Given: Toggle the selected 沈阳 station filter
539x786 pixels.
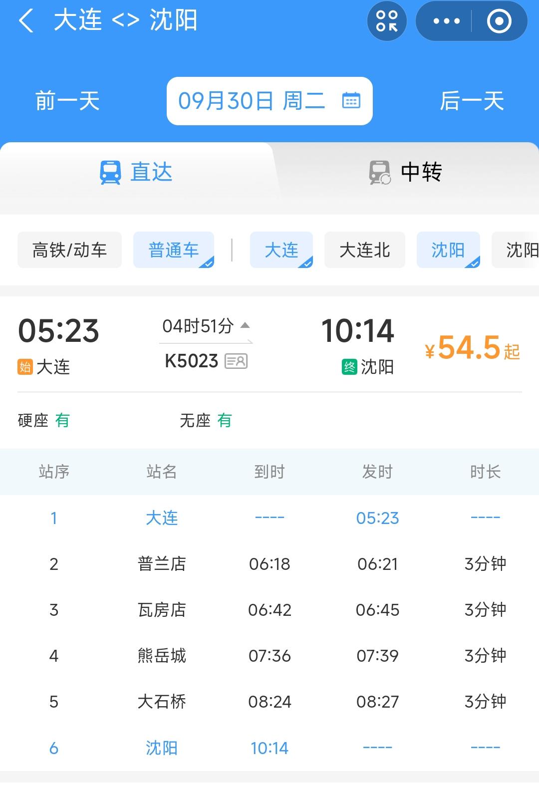Looking at the screenshot, I should (448, 250).
